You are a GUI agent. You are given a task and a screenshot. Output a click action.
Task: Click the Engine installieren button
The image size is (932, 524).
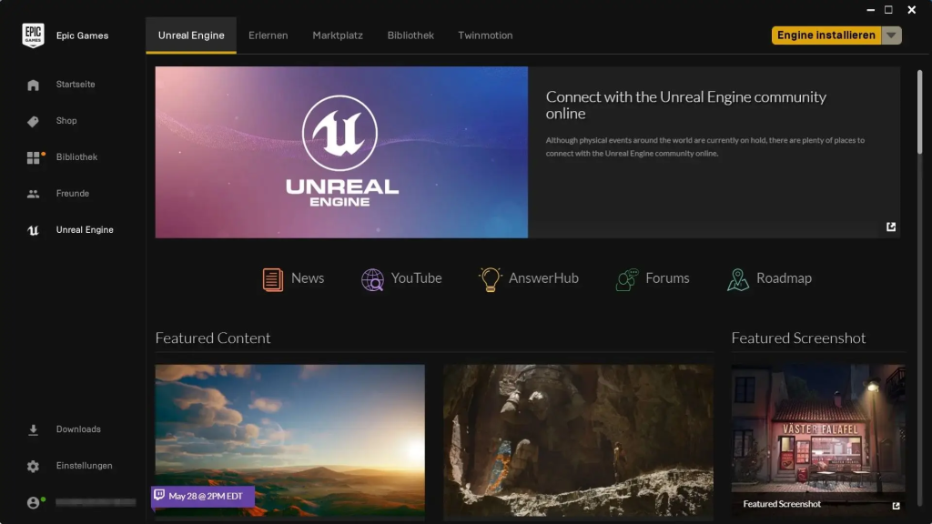pyautogui.click(x=826, y=35)
